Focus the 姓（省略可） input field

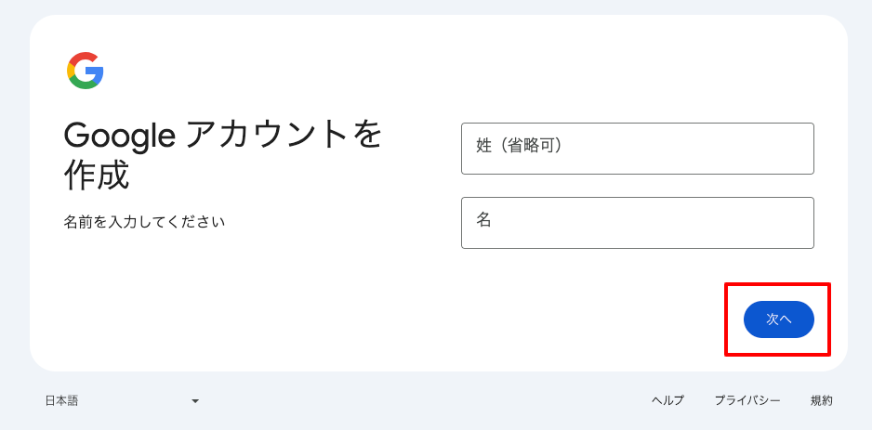pyautogui.click(x=638, y=149)
